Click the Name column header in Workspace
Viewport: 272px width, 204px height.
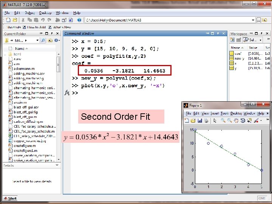pos(238,48)
